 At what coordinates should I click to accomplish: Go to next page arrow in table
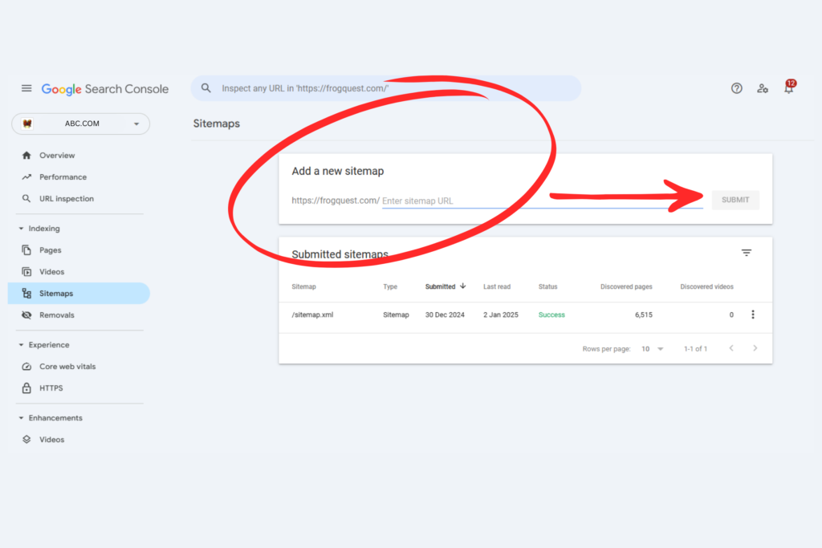click(755, 348)
